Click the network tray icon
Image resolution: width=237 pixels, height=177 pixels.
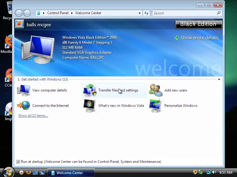pos(209,172)
